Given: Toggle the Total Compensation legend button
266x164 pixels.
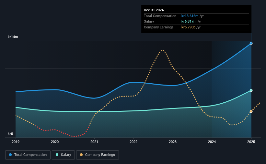Looking at the screenshot, I should (x=28, y=155).
